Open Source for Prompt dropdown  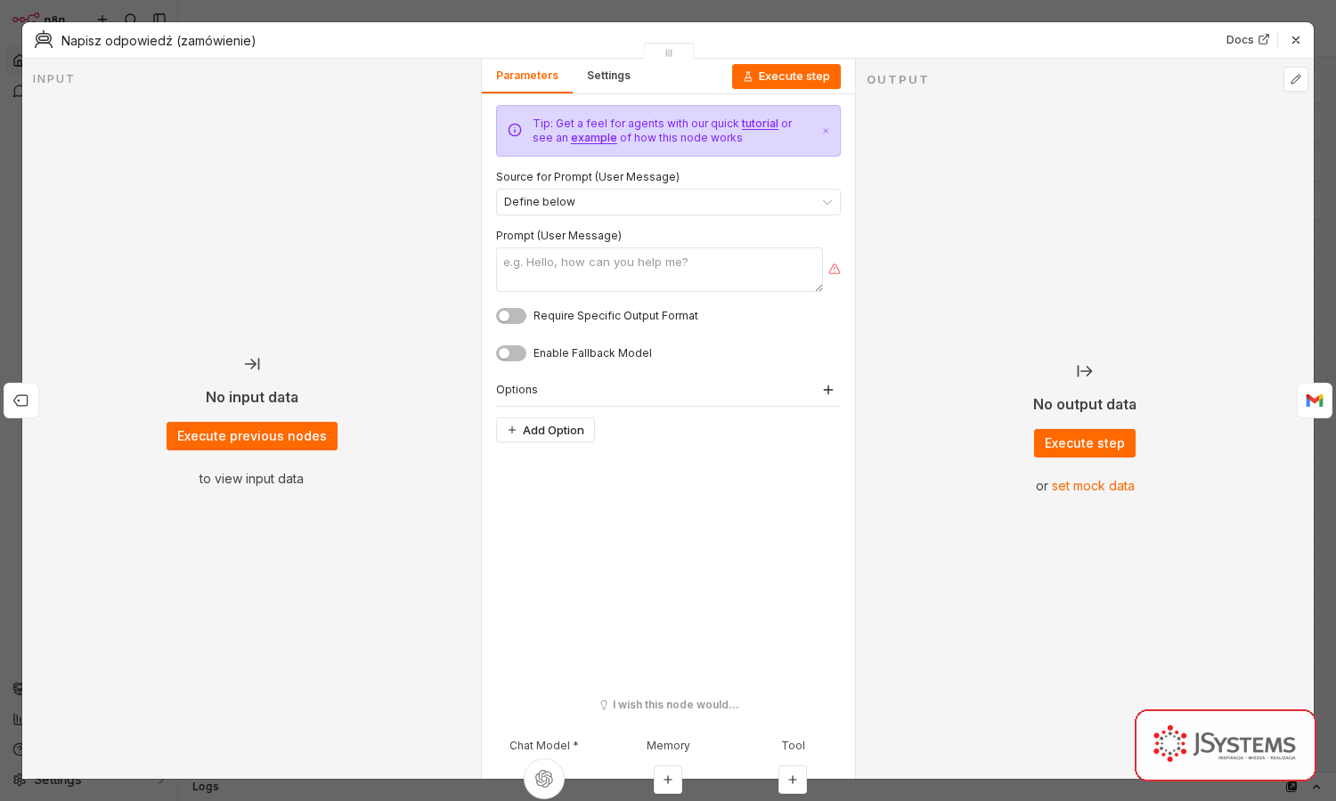click(668, 202)
